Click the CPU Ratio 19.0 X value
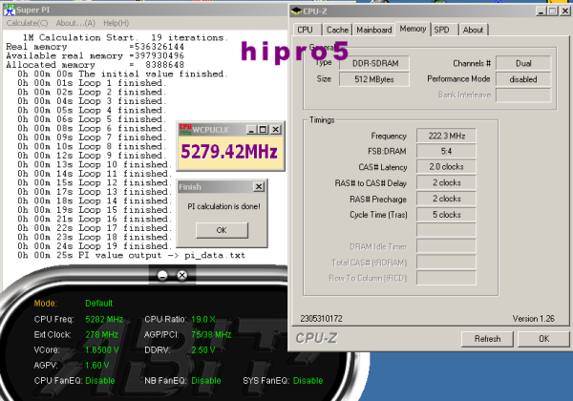This screenshot has width=573, height=401. (203, 319)
